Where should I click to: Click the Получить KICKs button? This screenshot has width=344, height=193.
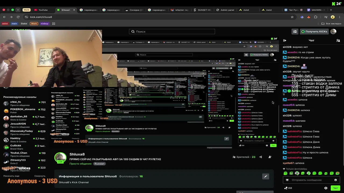click(x=314, y=32)
